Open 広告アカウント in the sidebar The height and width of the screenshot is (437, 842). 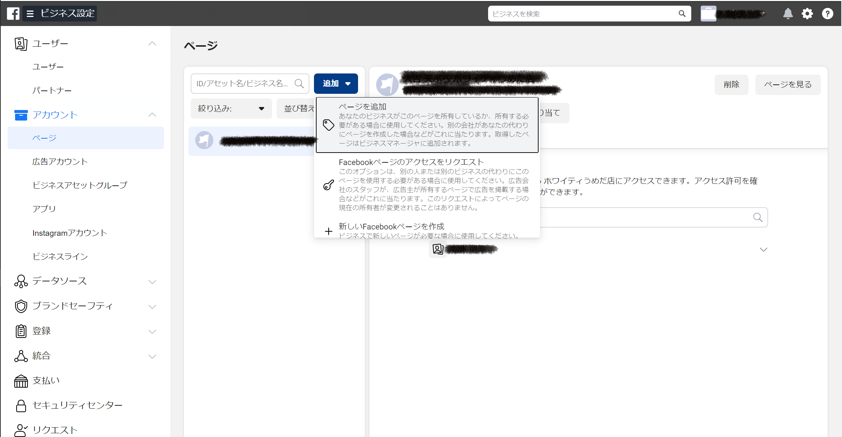(x=60, y=162)
